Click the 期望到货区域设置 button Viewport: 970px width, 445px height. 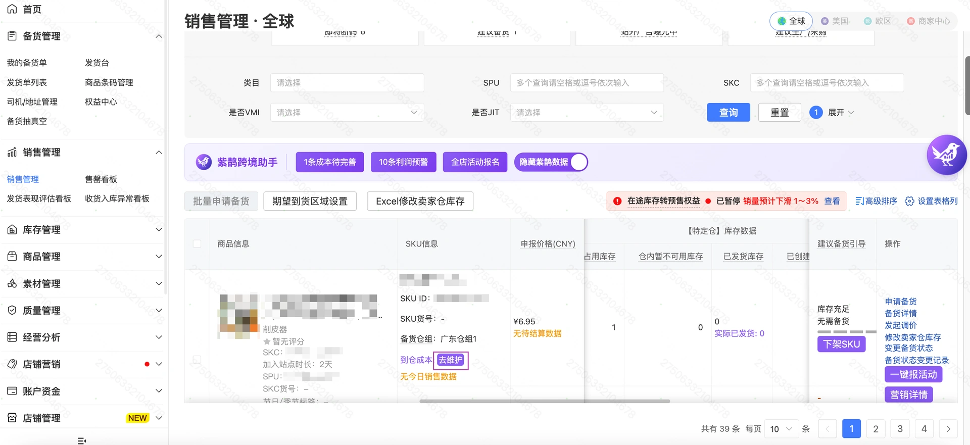click(x=310, y=201)
